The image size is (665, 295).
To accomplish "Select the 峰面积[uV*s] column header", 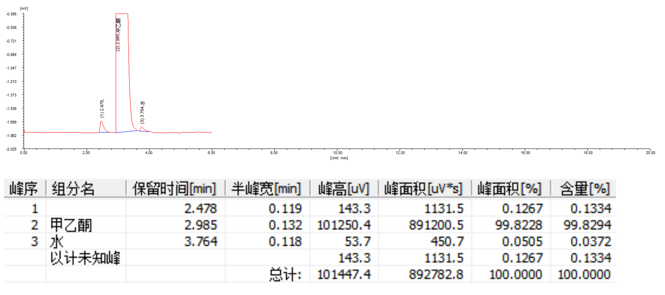I will click(424, 188).
